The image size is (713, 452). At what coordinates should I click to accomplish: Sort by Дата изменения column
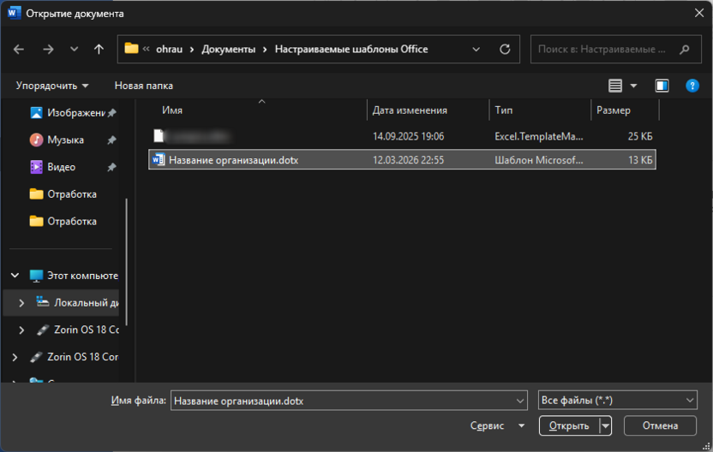pos(410,110)
